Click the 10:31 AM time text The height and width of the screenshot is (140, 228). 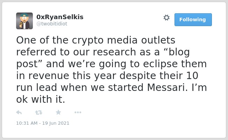pyautogui.click(x=27, y=123)
